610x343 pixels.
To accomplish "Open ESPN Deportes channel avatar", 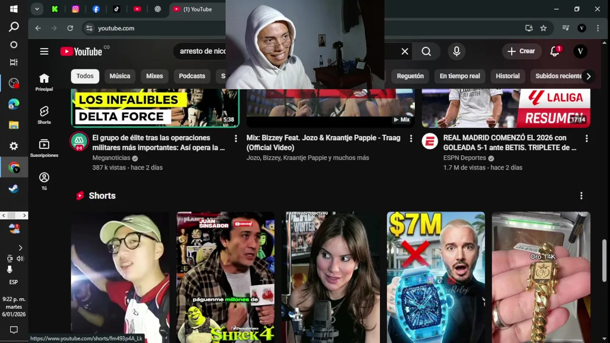I will 430,141.
